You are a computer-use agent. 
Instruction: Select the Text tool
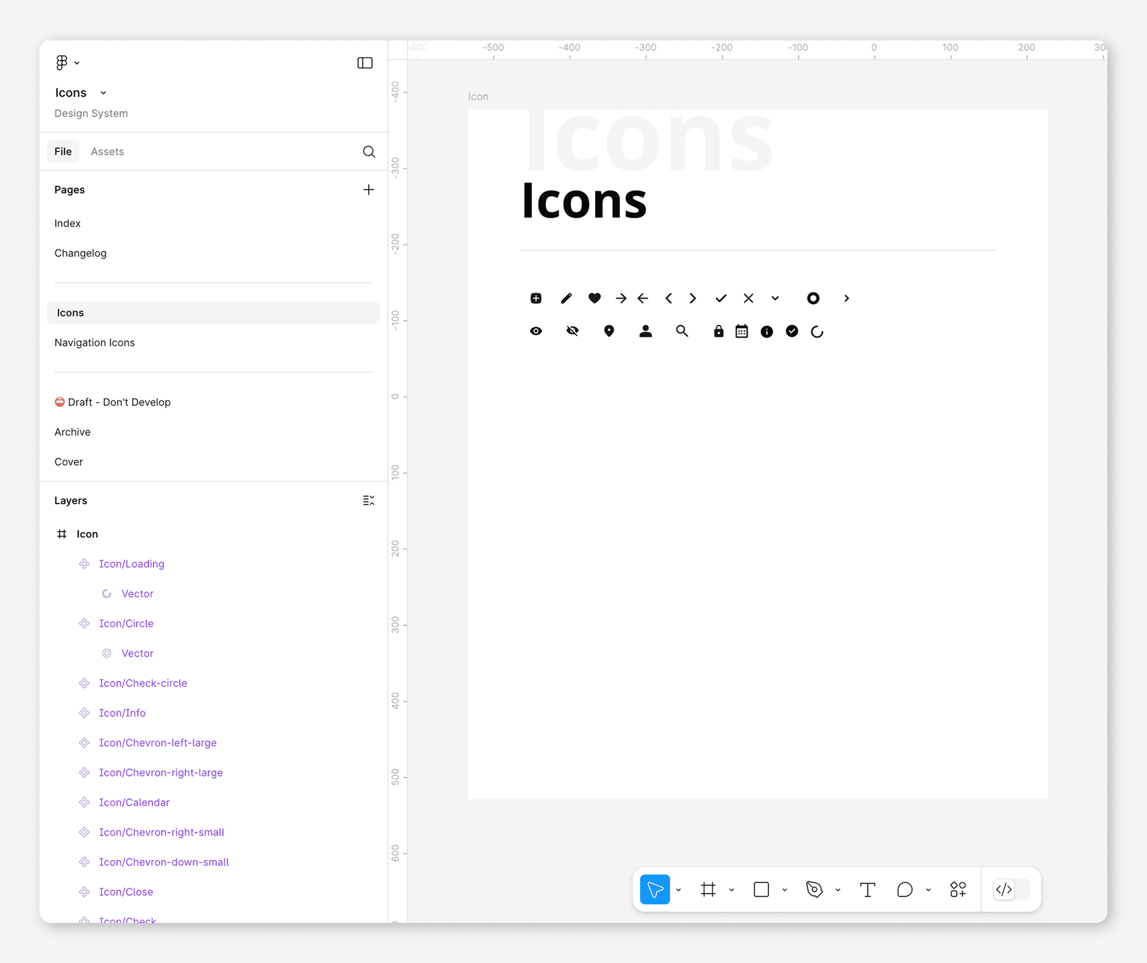pos(867,889)
